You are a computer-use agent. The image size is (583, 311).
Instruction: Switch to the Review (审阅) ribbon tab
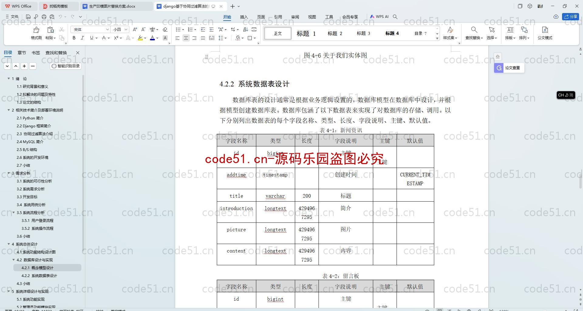pos(295,17)
